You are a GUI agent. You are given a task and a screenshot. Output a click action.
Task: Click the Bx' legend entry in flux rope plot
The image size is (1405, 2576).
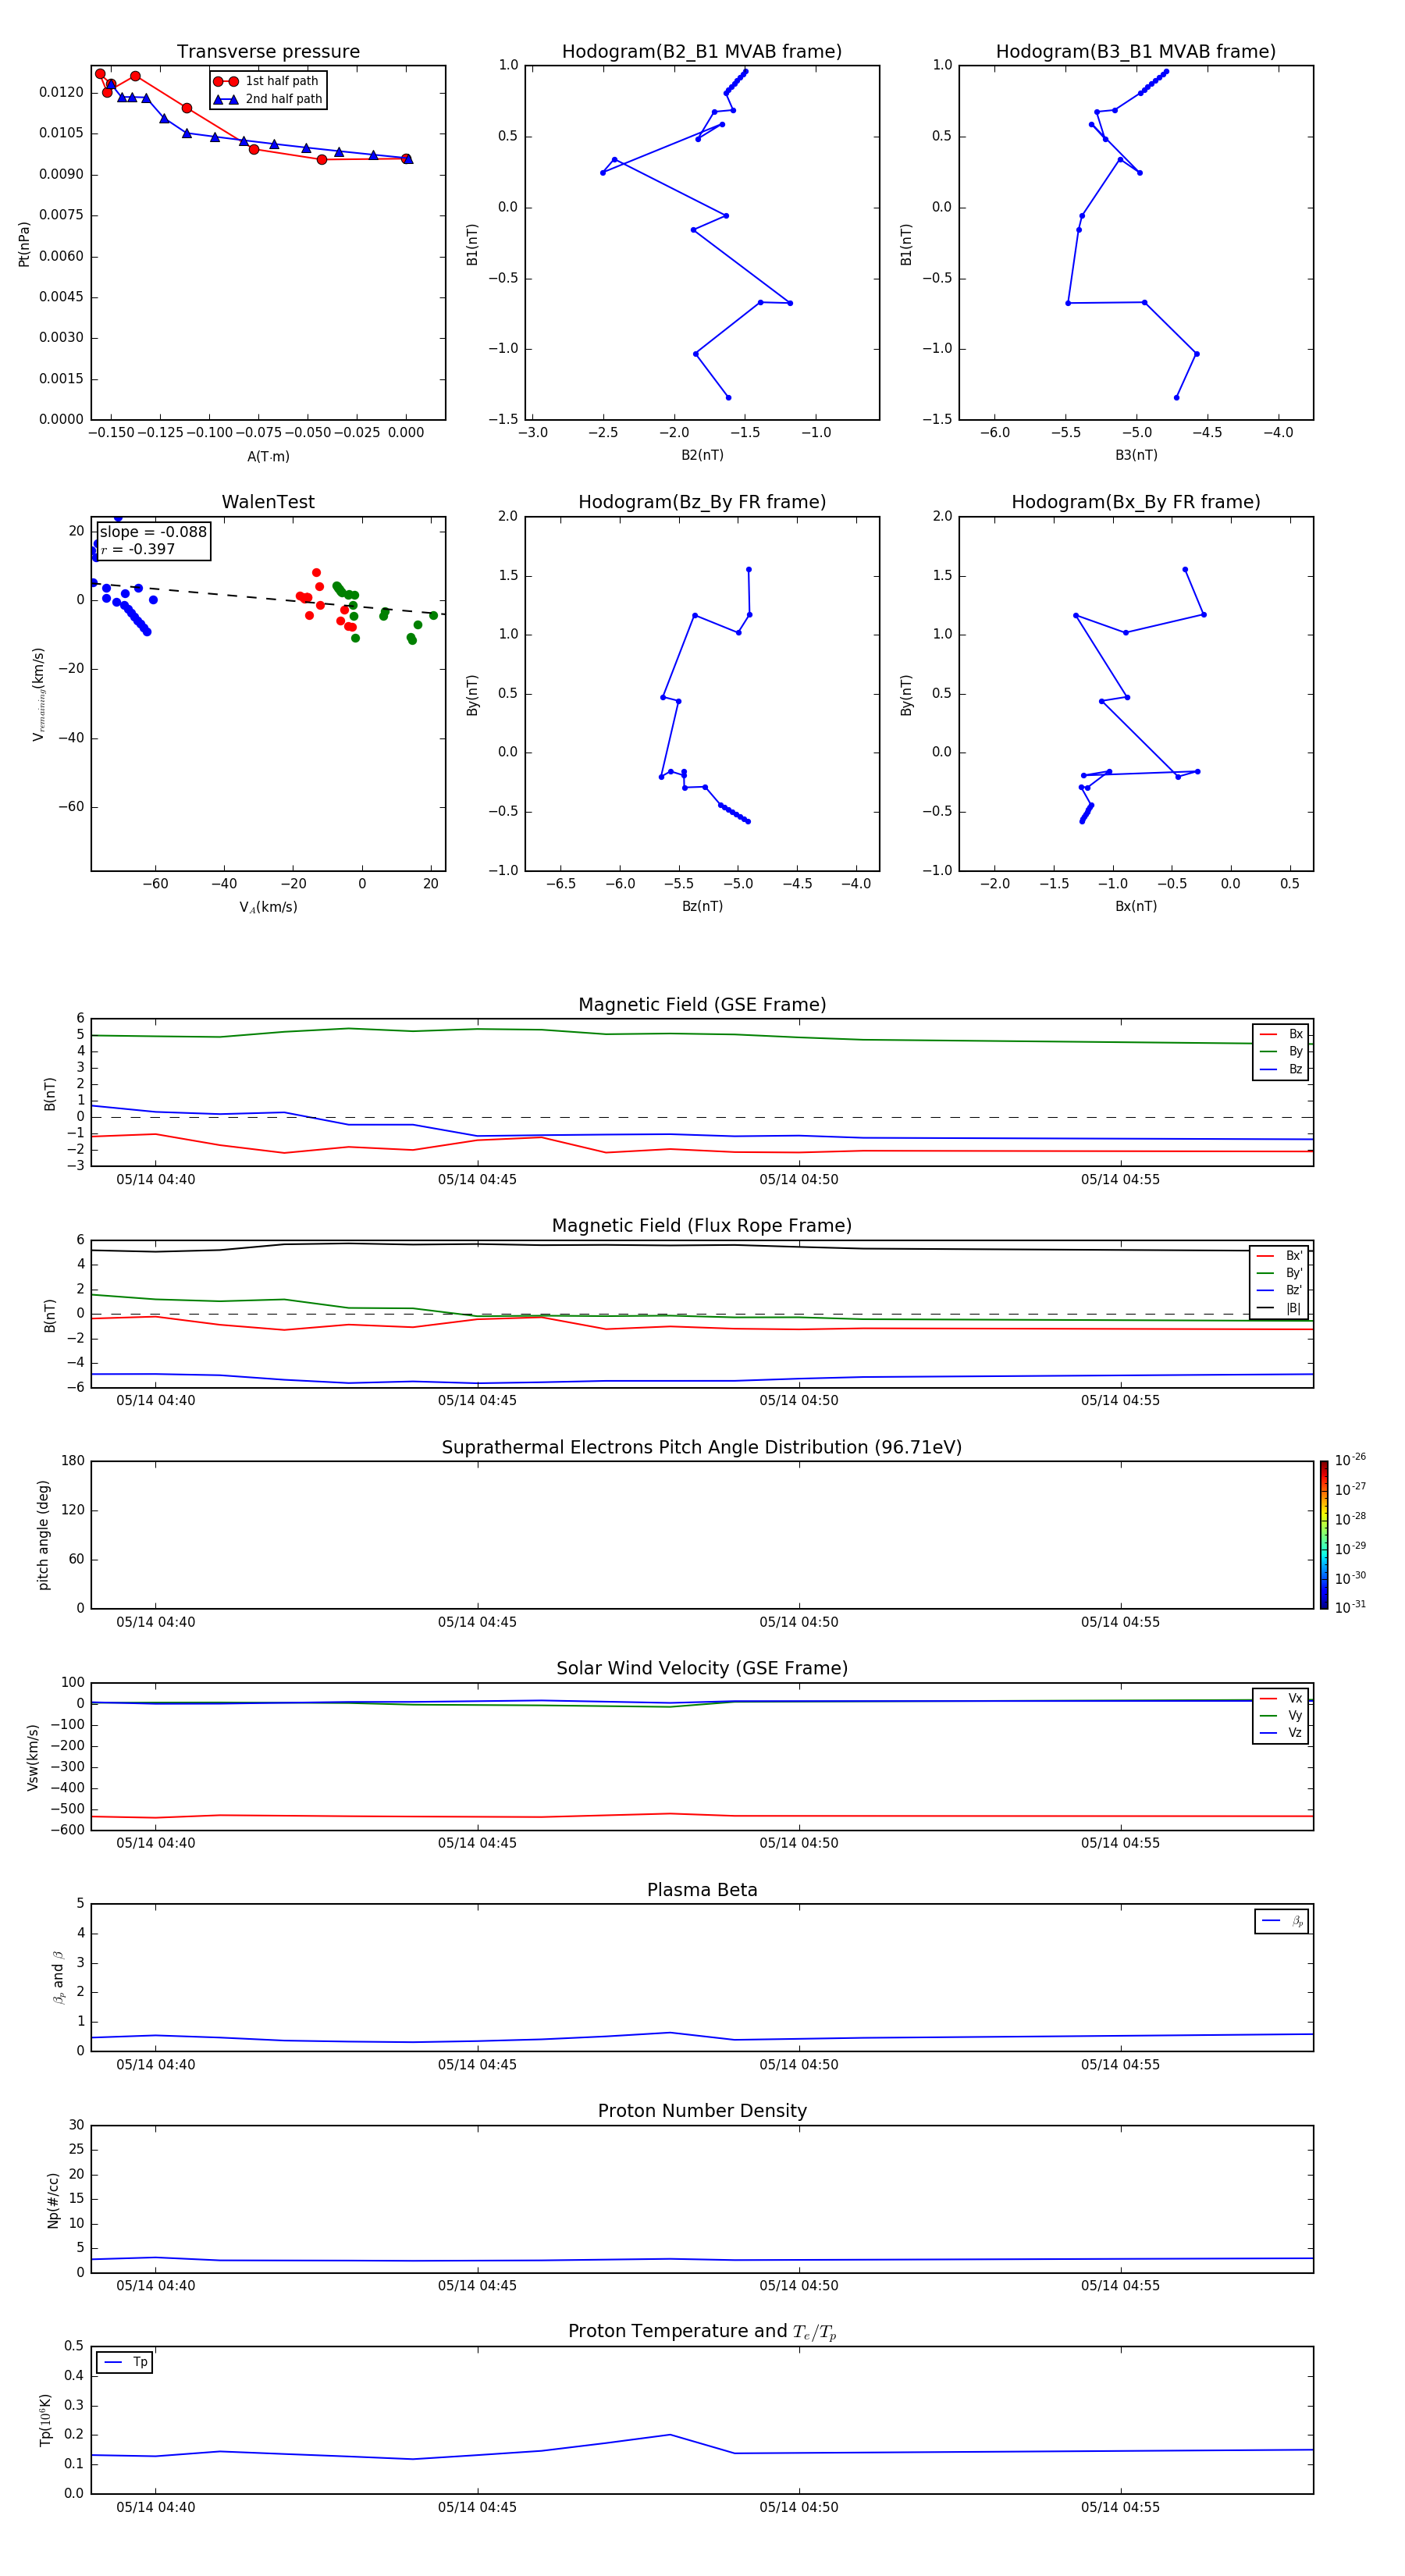pos(1279,1256)
